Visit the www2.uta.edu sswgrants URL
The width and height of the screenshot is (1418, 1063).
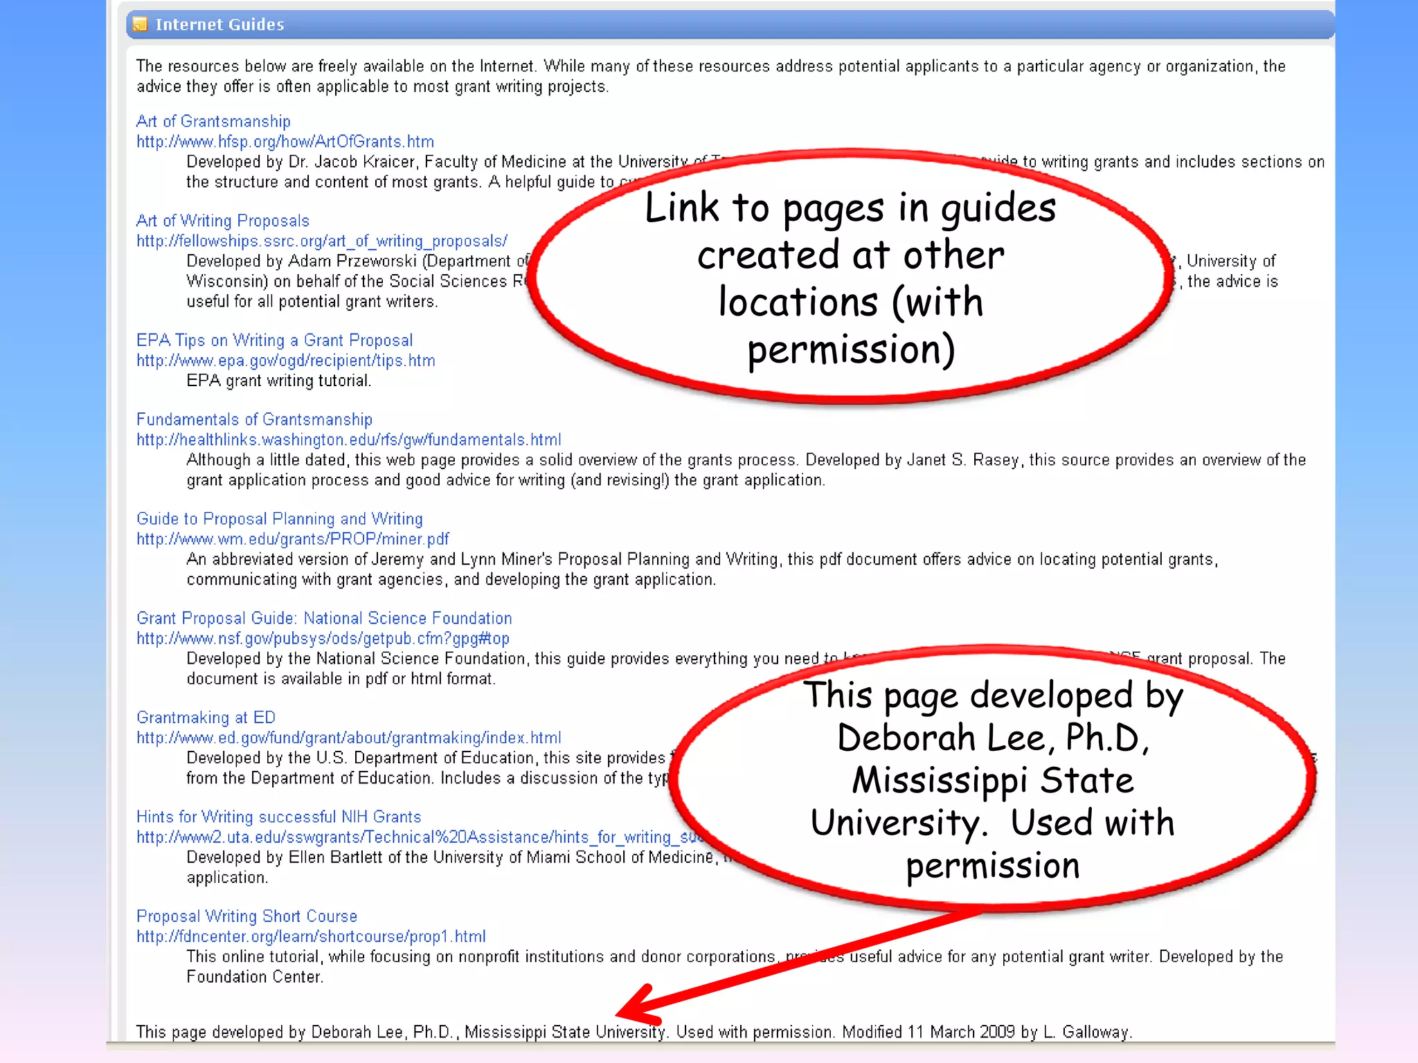click(x=420, y=837)
